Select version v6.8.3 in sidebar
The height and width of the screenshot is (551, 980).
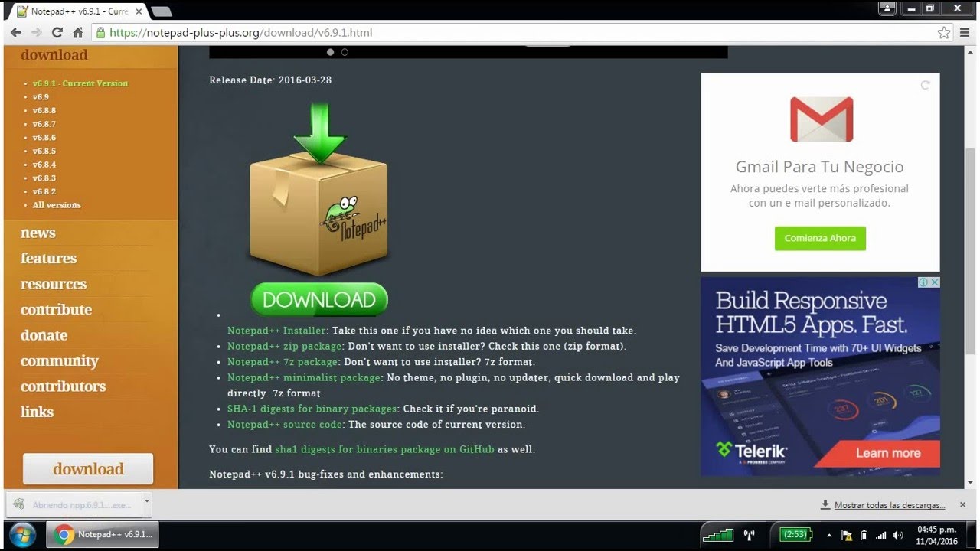click(44, 178)
